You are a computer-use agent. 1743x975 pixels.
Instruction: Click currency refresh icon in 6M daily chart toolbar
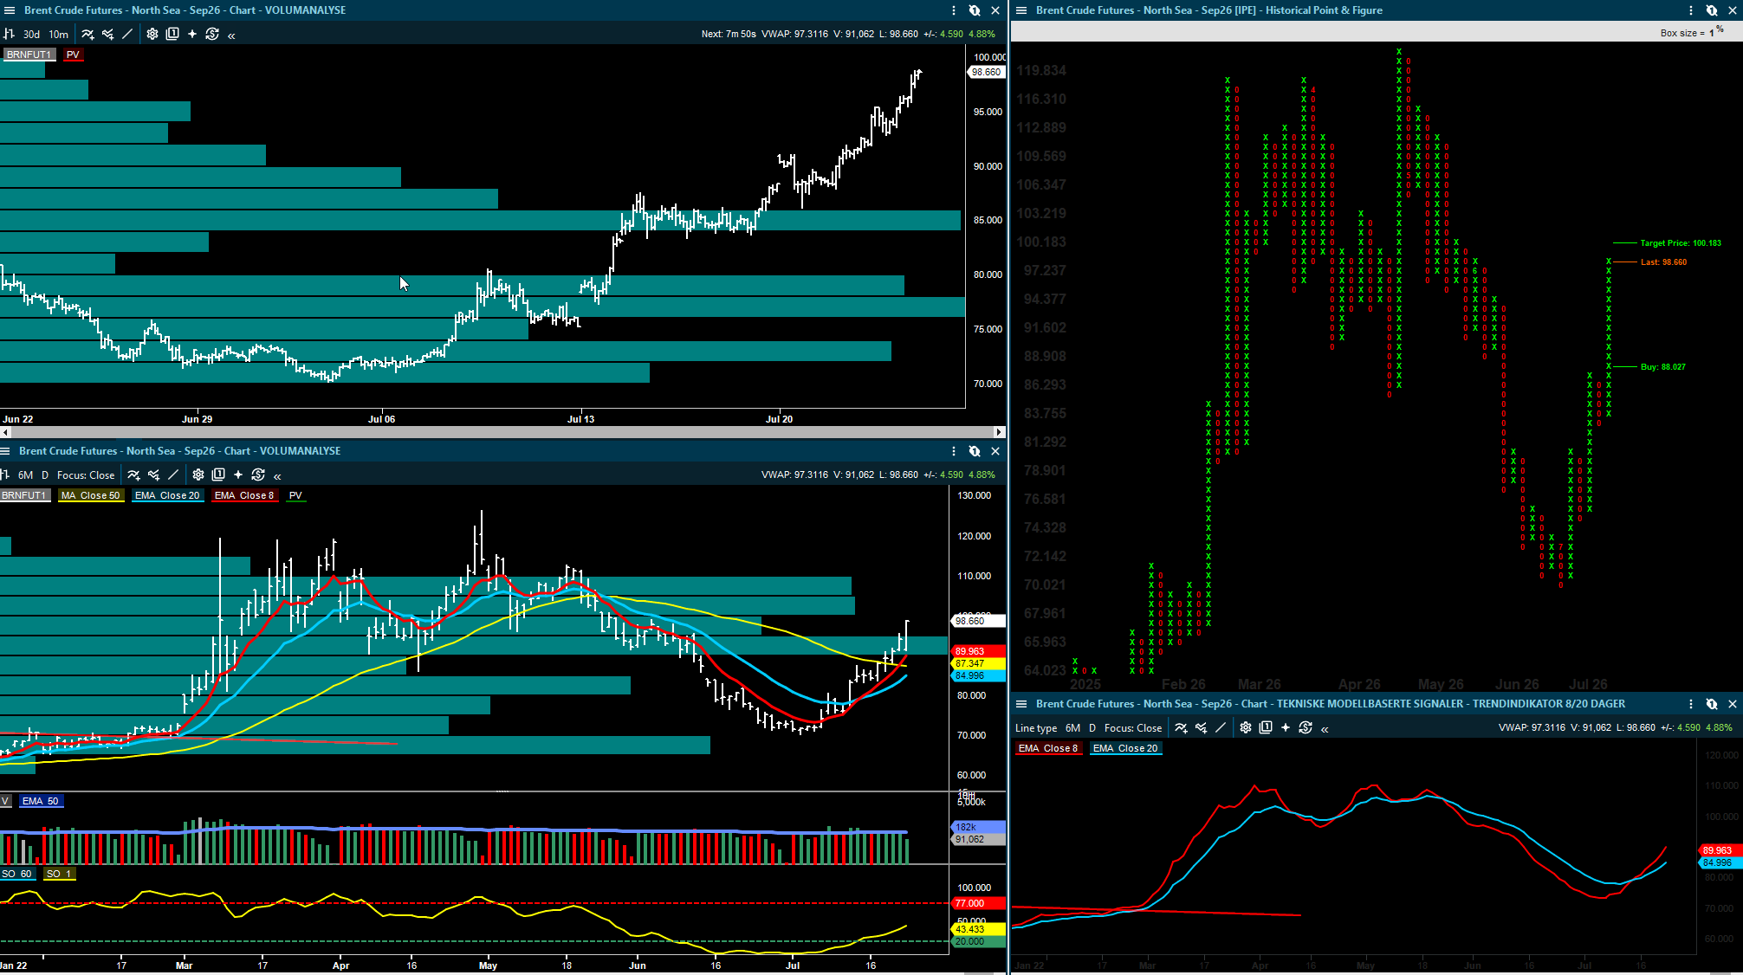tap(258, 475)
